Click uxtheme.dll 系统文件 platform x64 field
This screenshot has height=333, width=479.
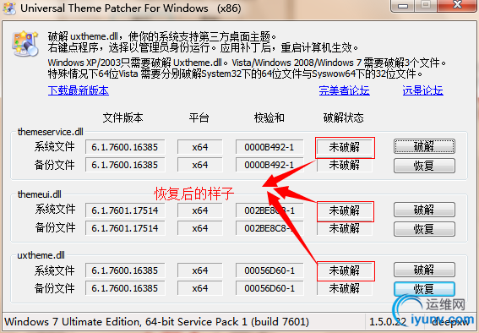tap(200, 270)
